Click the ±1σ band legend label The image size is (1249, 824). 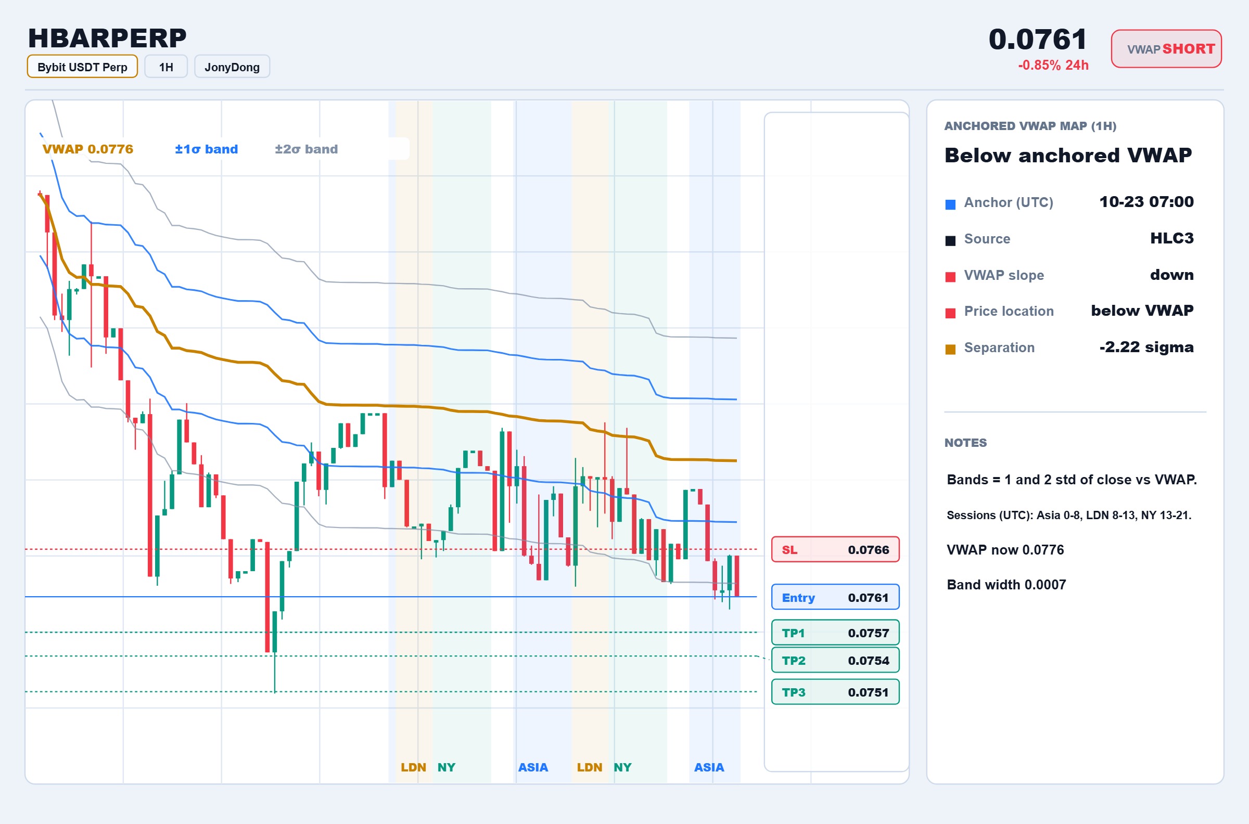point(207,149)
